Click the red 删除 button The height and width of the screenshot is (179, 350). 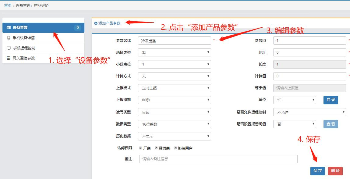coord(335,171)
